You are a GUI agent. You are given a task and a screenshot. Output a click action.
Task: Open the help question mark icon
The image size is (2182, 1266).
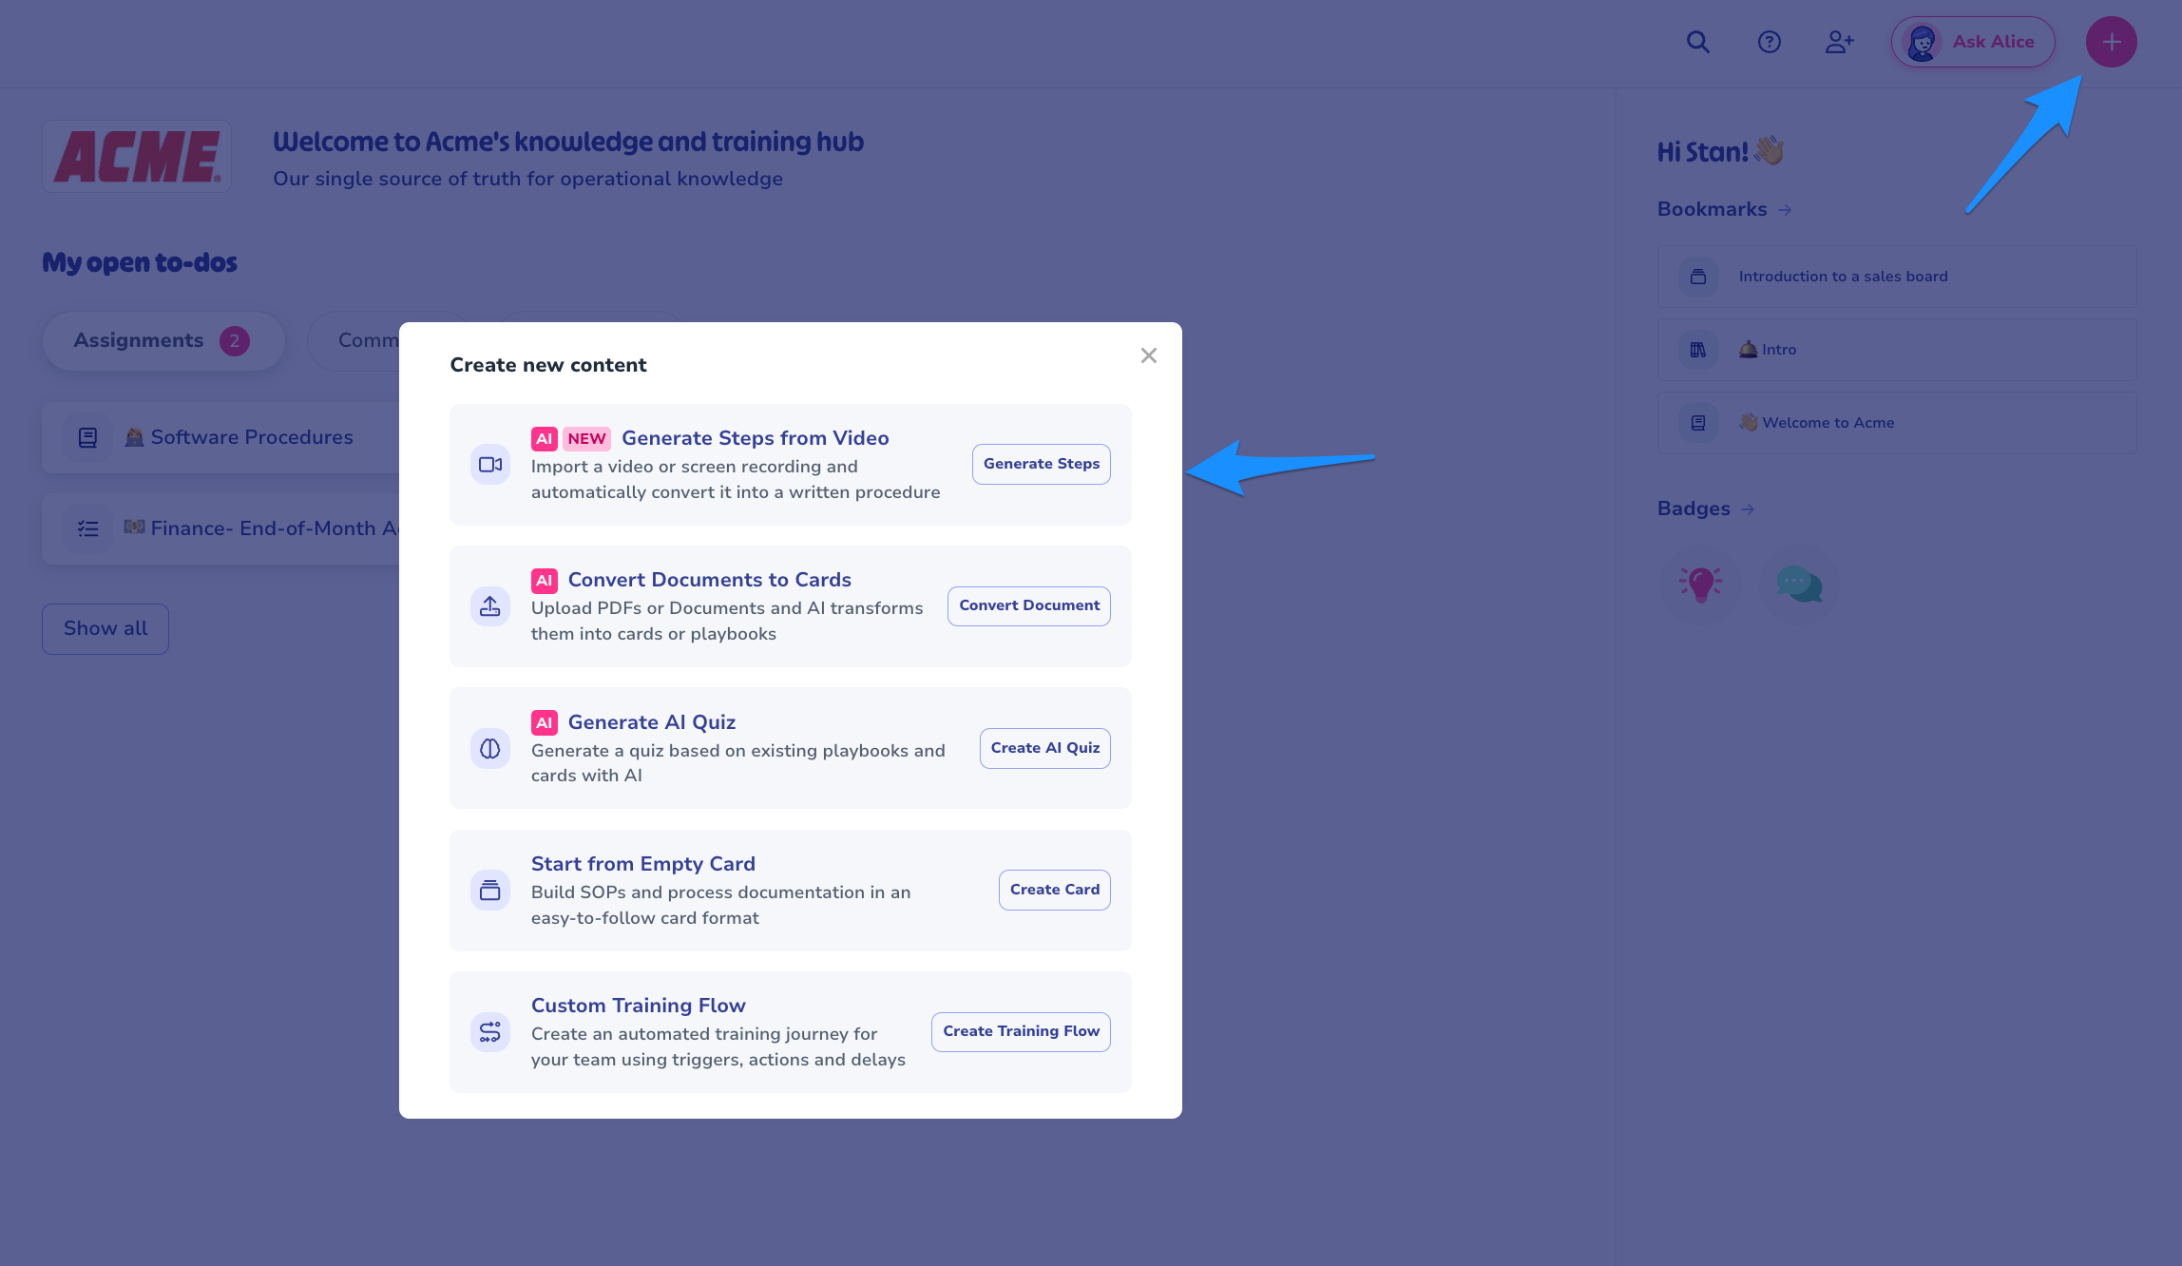1769,42
